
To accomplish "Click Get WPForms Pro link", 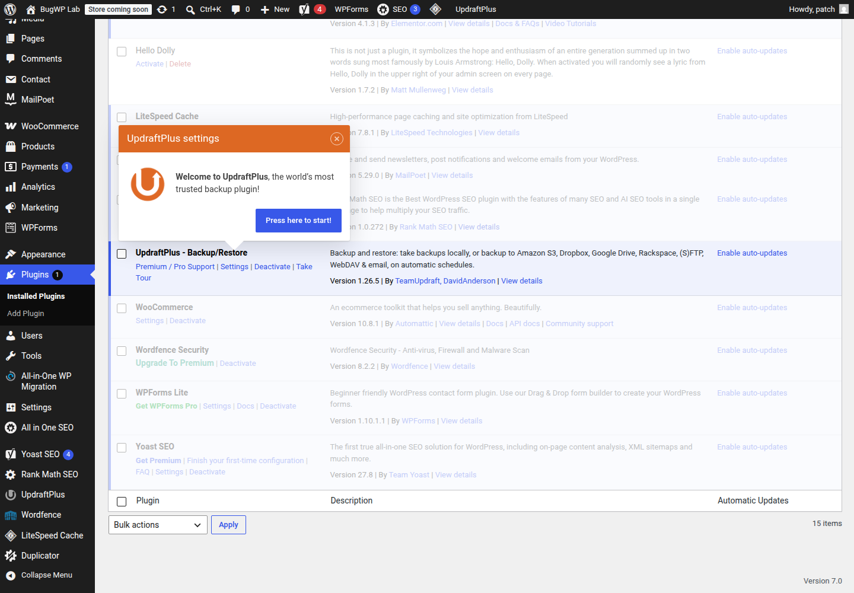I will (166, 406).
